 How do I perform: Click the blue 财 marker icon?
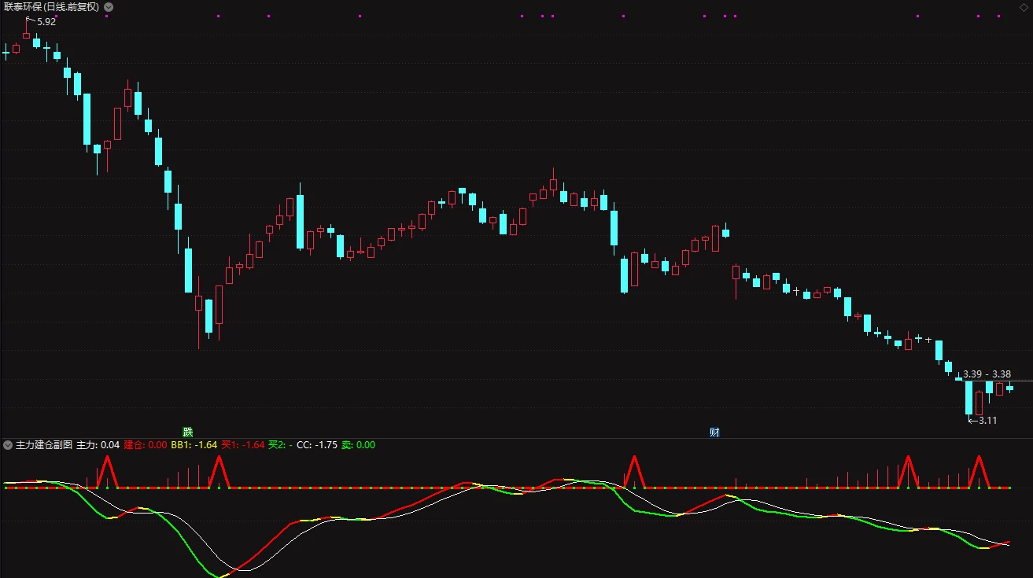coord(714,432)
